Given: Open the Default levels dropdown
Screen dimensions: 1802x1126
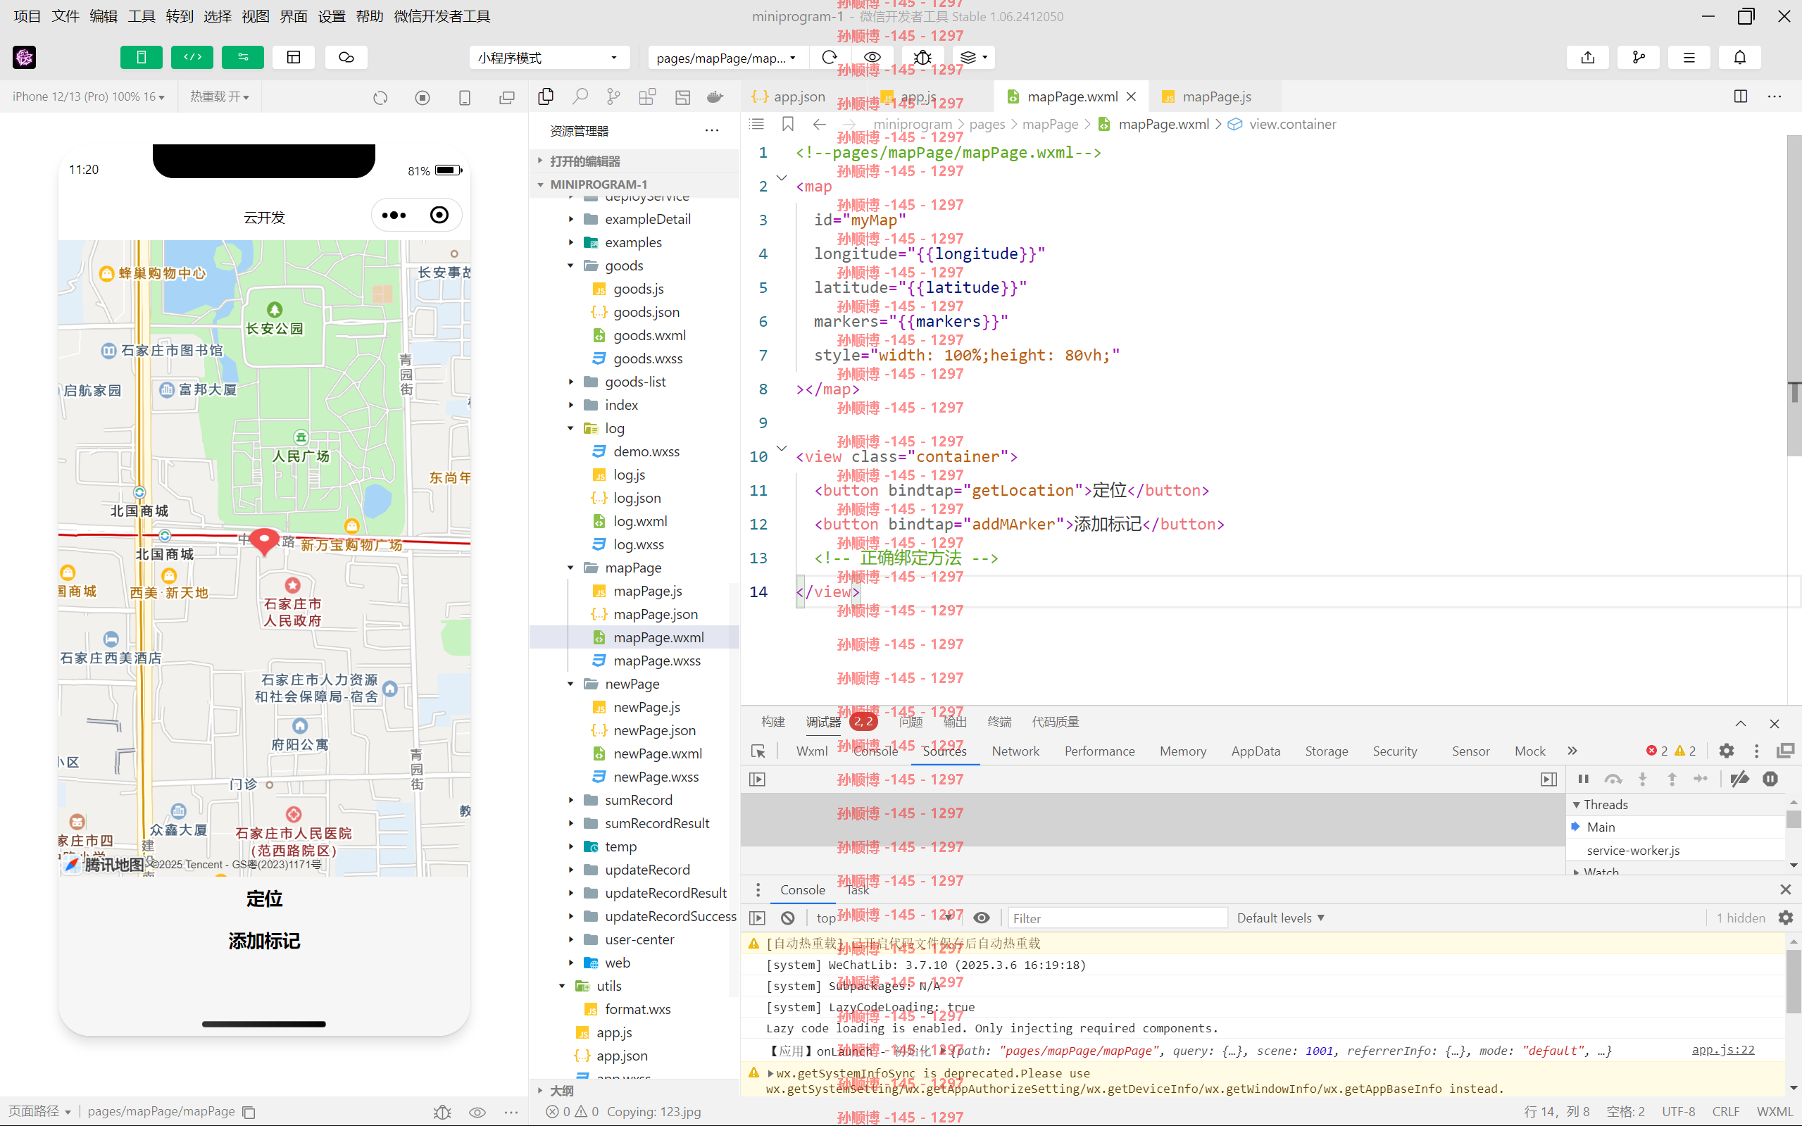Looking at the screenshot, I should pyautogui.click(x=1280, y=918).
